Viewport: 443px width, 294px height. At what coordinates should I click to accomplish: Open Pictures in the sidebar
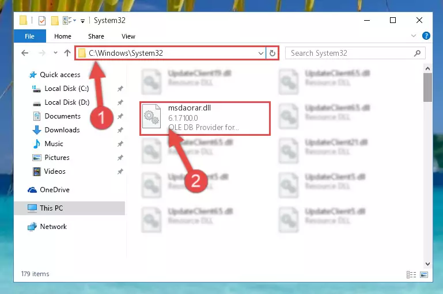pos(51,158)
